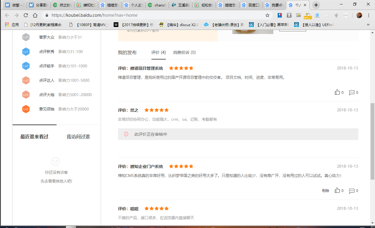Open the 【精华】discuz X2.0 bookmark
The height and width of the screenshot is (228, 375).
click(x=179, y=25)
